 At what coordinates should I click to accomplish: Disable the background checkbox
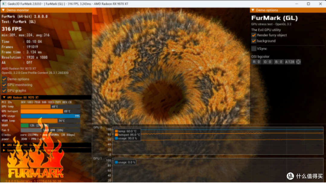pos(254,41)
